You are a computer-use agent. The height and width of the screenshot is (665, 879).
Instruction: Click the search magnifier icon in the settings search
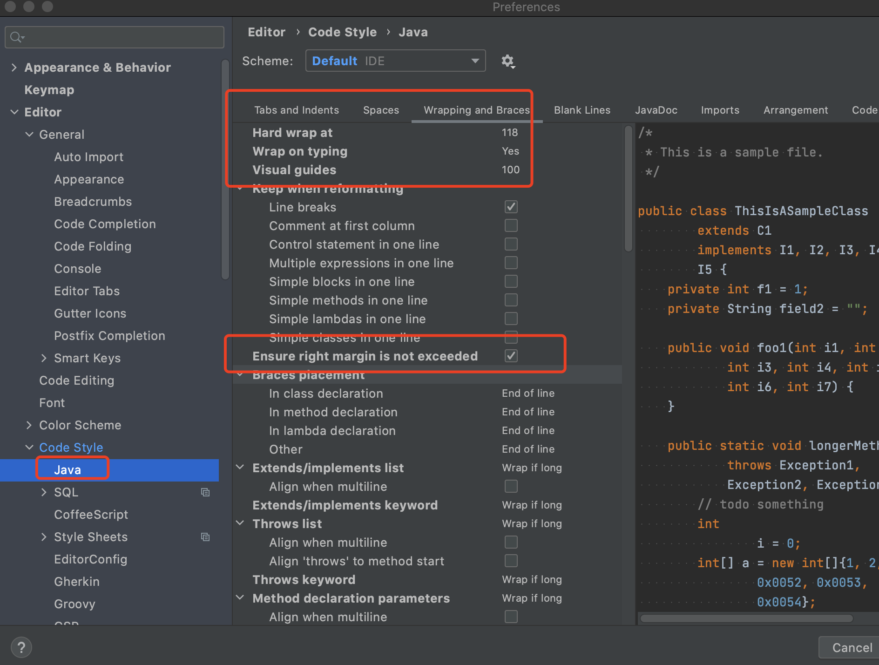click(17, 37)
